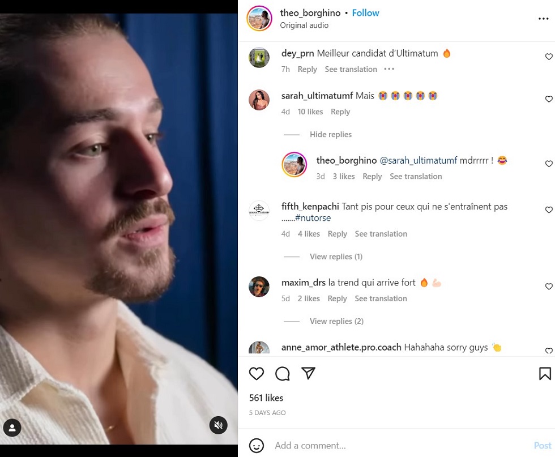Open theo_borghino's profile picture in header
This screenshot has height=457, width=555.
click(x=259, y=19)
